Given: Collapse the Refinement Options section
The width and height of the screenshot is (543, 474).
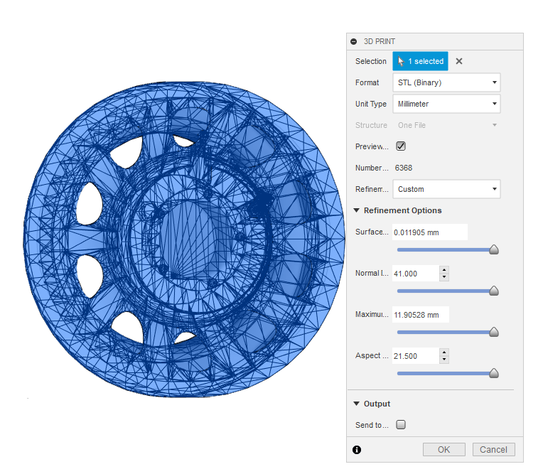Looking at the screenshot, I should click(357, 210).
